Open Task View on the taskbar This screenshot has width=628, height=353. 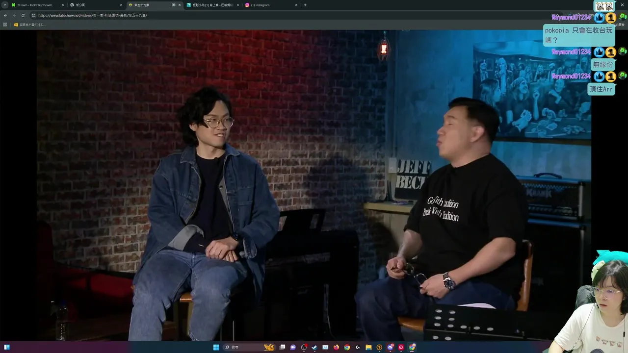coord(282,347)
